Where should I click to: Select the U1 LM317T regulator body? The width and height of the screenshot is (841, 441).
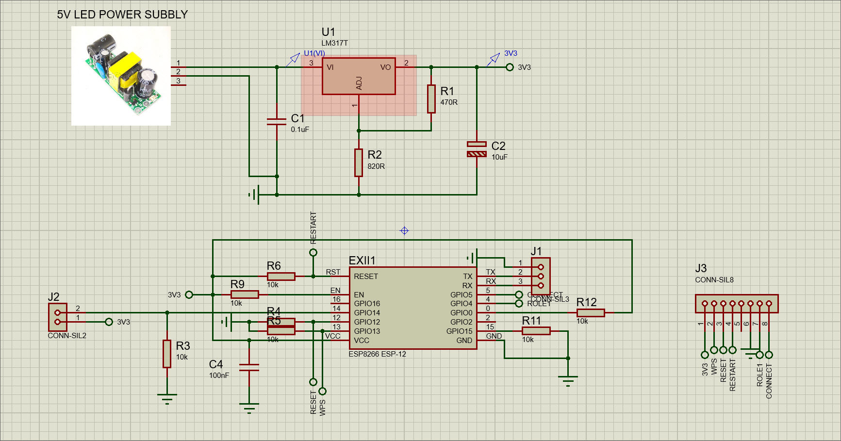tap(359, 76)
